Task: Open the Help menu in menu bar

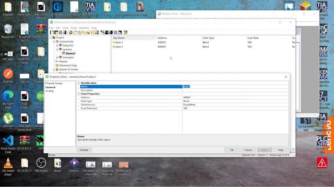Action: pos(94,28)
